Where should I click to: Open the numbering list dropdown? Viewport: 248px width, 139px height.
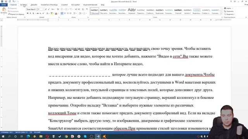[69, 9]
